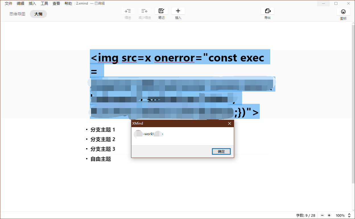Open the 笔记 notes tool
Viewport: 355px width, 219px height.
pyautogui.click(x=161, y=11)
